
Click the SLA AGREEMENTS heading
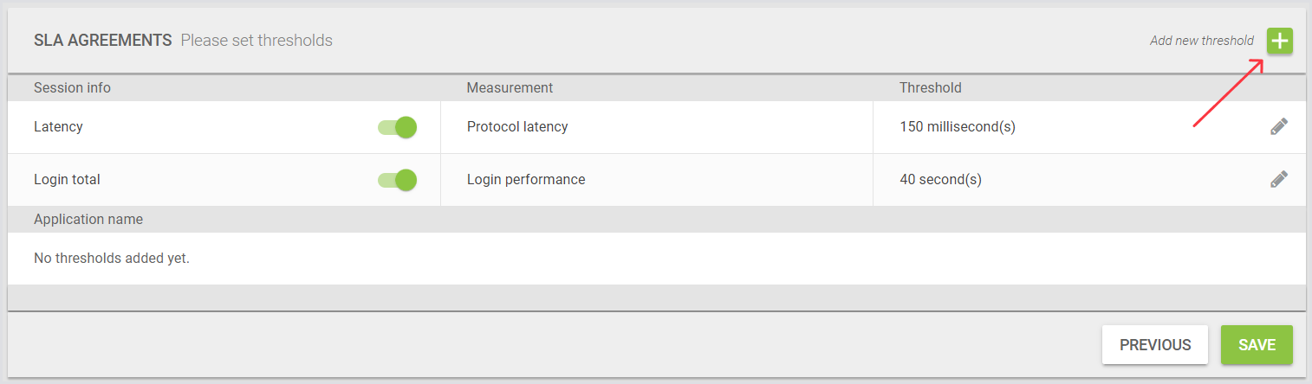[102, 41]
